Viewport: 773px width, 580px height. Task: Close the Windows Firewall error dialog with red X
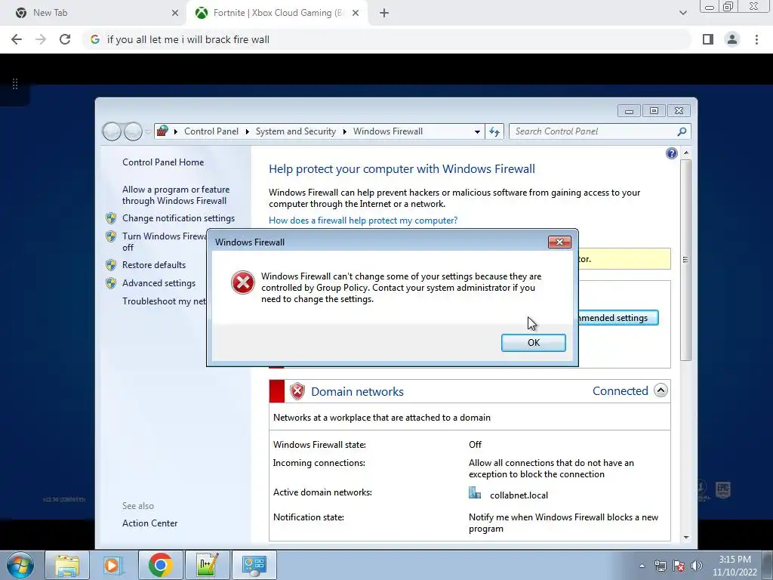(x=559, y=242)
